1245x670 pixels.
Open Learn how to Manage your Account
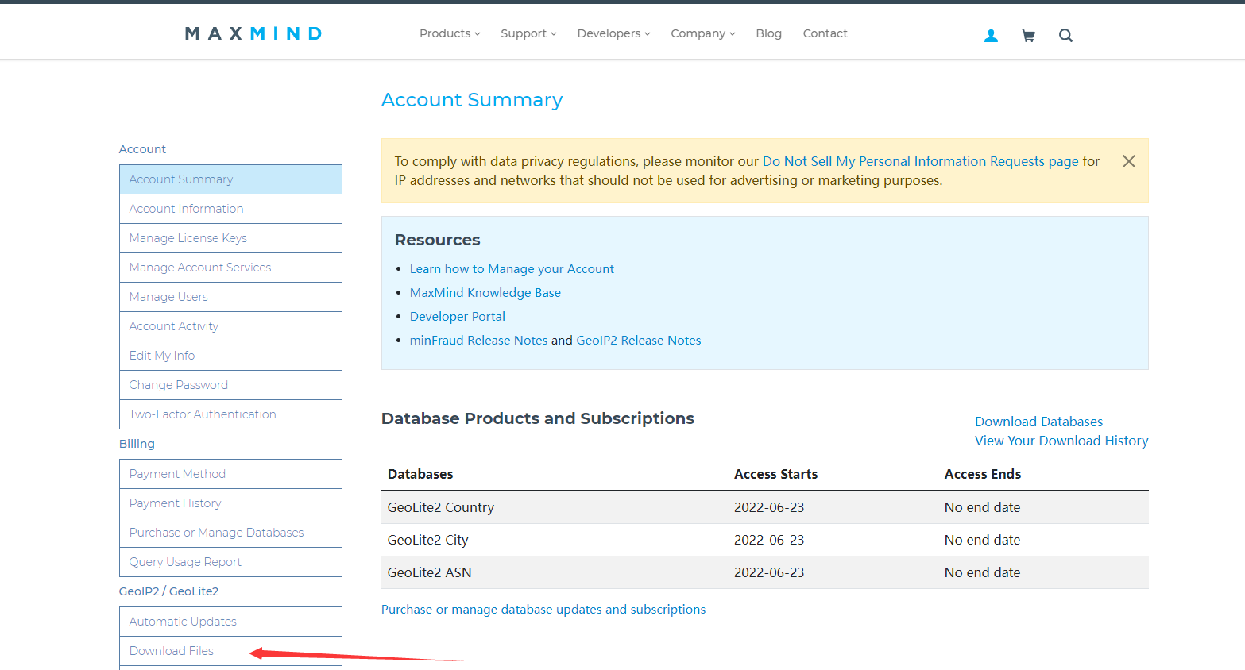(x=512, y=269)
